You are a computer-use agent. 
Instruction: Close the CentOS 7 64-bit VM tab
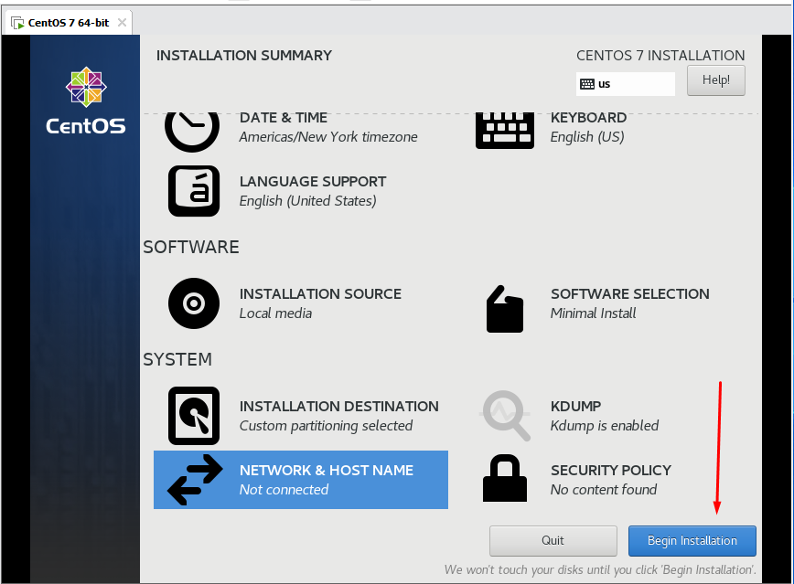click(x=122, y=23)
